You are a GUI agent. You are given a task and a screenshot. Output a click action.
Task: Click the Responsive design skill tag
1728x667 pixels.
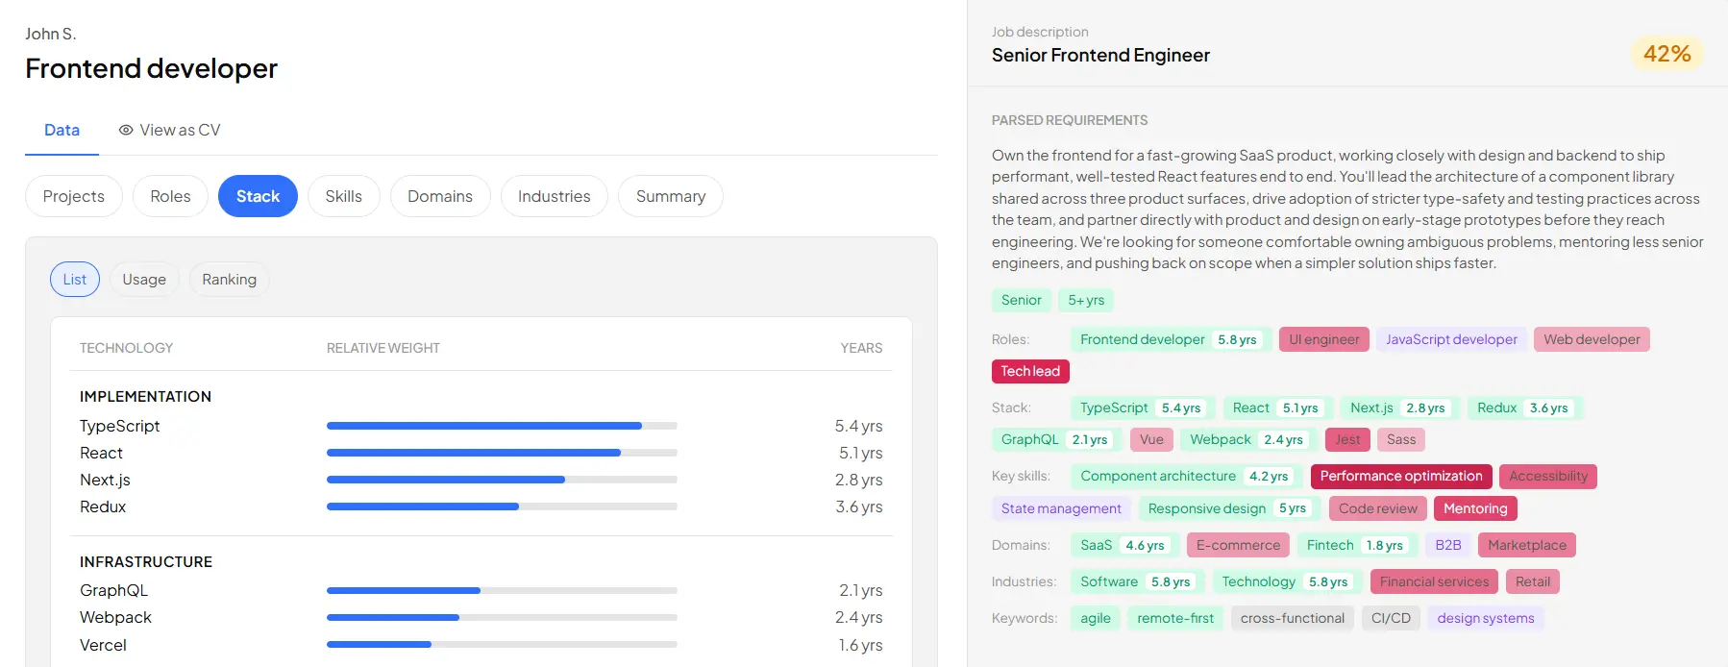tap(1230, 508)
